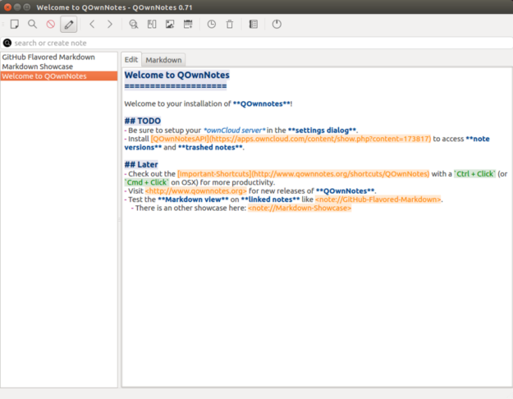
Task: Select the GitHub Flavored Markdown note
Action: point(59,57)
